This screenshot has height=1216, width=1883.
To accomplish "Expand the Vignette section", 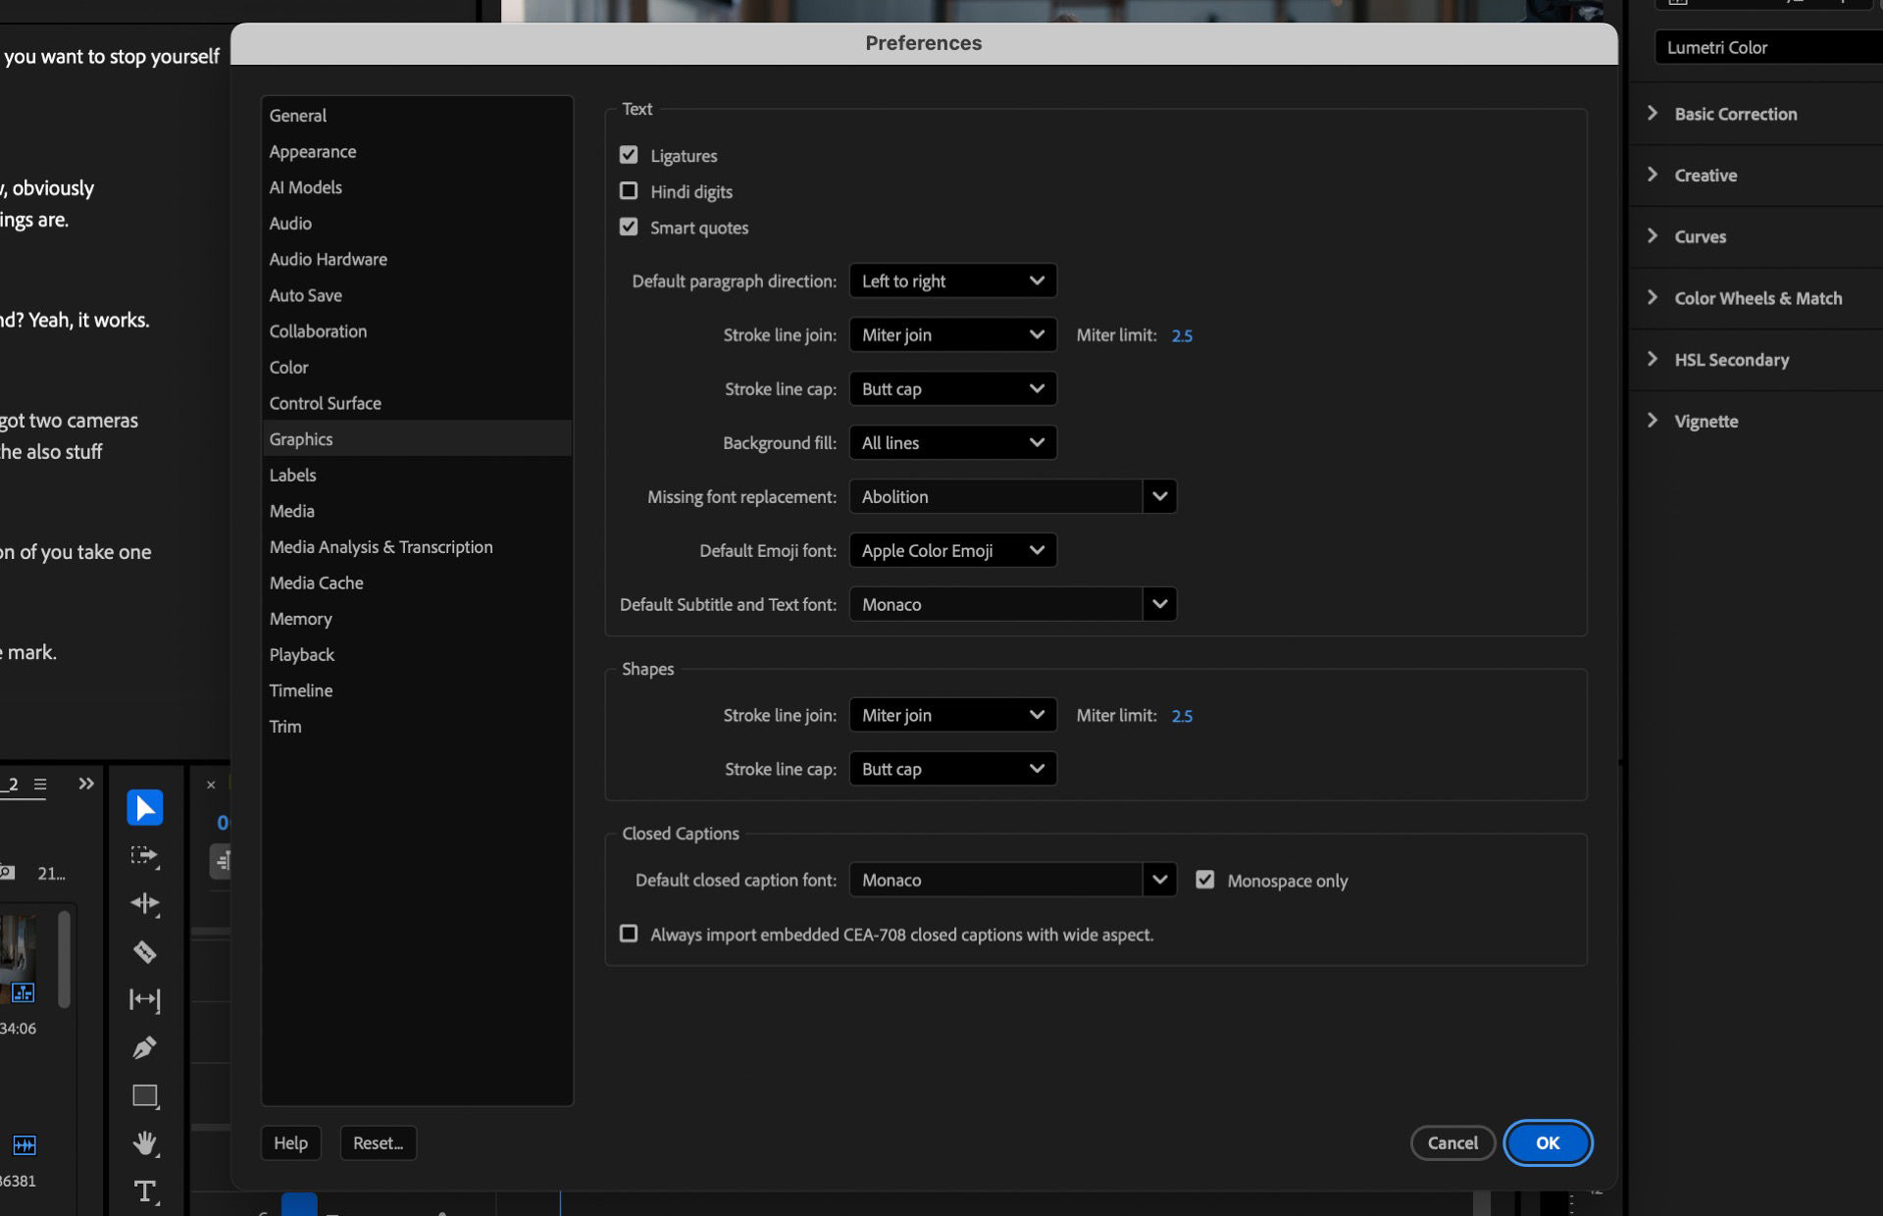I will click(x=1654, y=421).
